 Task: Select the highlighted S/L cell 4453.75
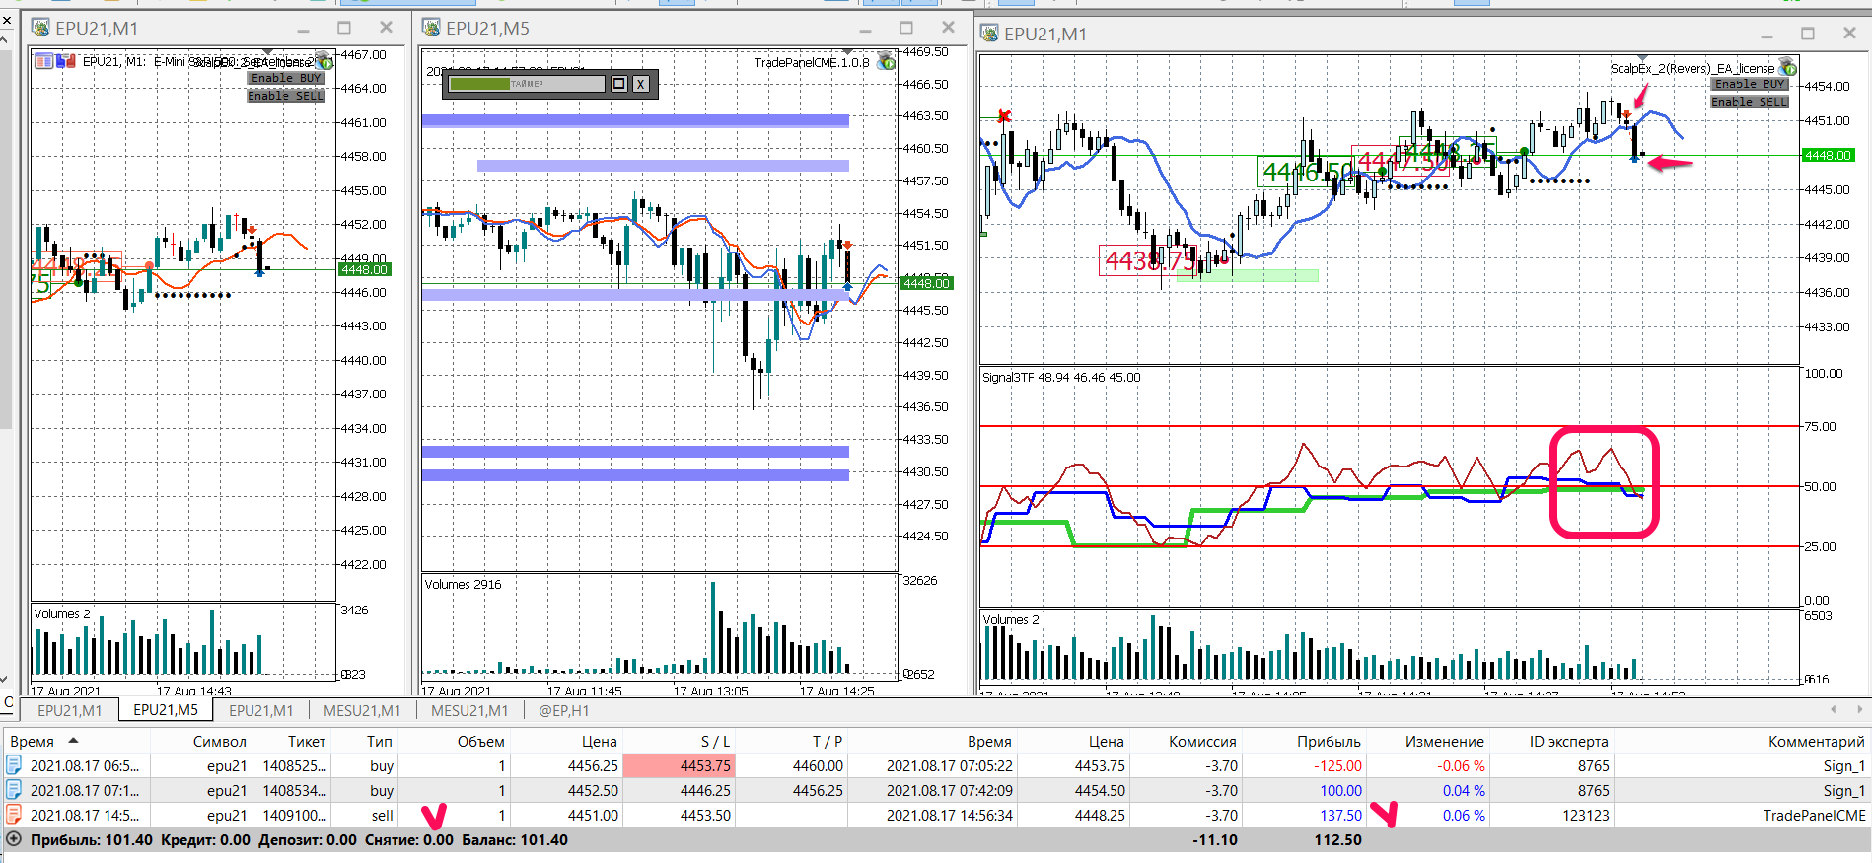click(680, 765)
